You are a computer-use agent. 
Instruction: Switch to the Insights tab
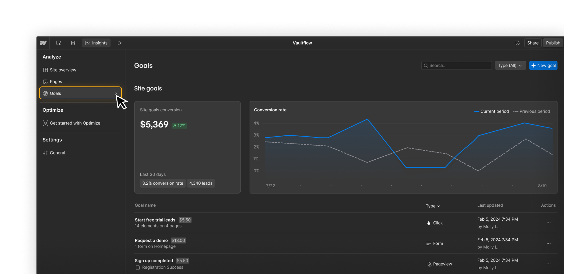point(96,43)
